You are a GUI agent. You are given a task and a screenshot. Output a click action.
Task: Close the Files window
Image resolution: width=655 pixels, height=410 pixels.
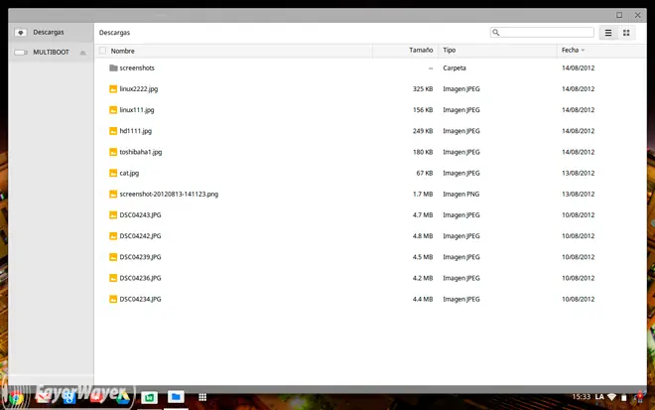(637, 15)
